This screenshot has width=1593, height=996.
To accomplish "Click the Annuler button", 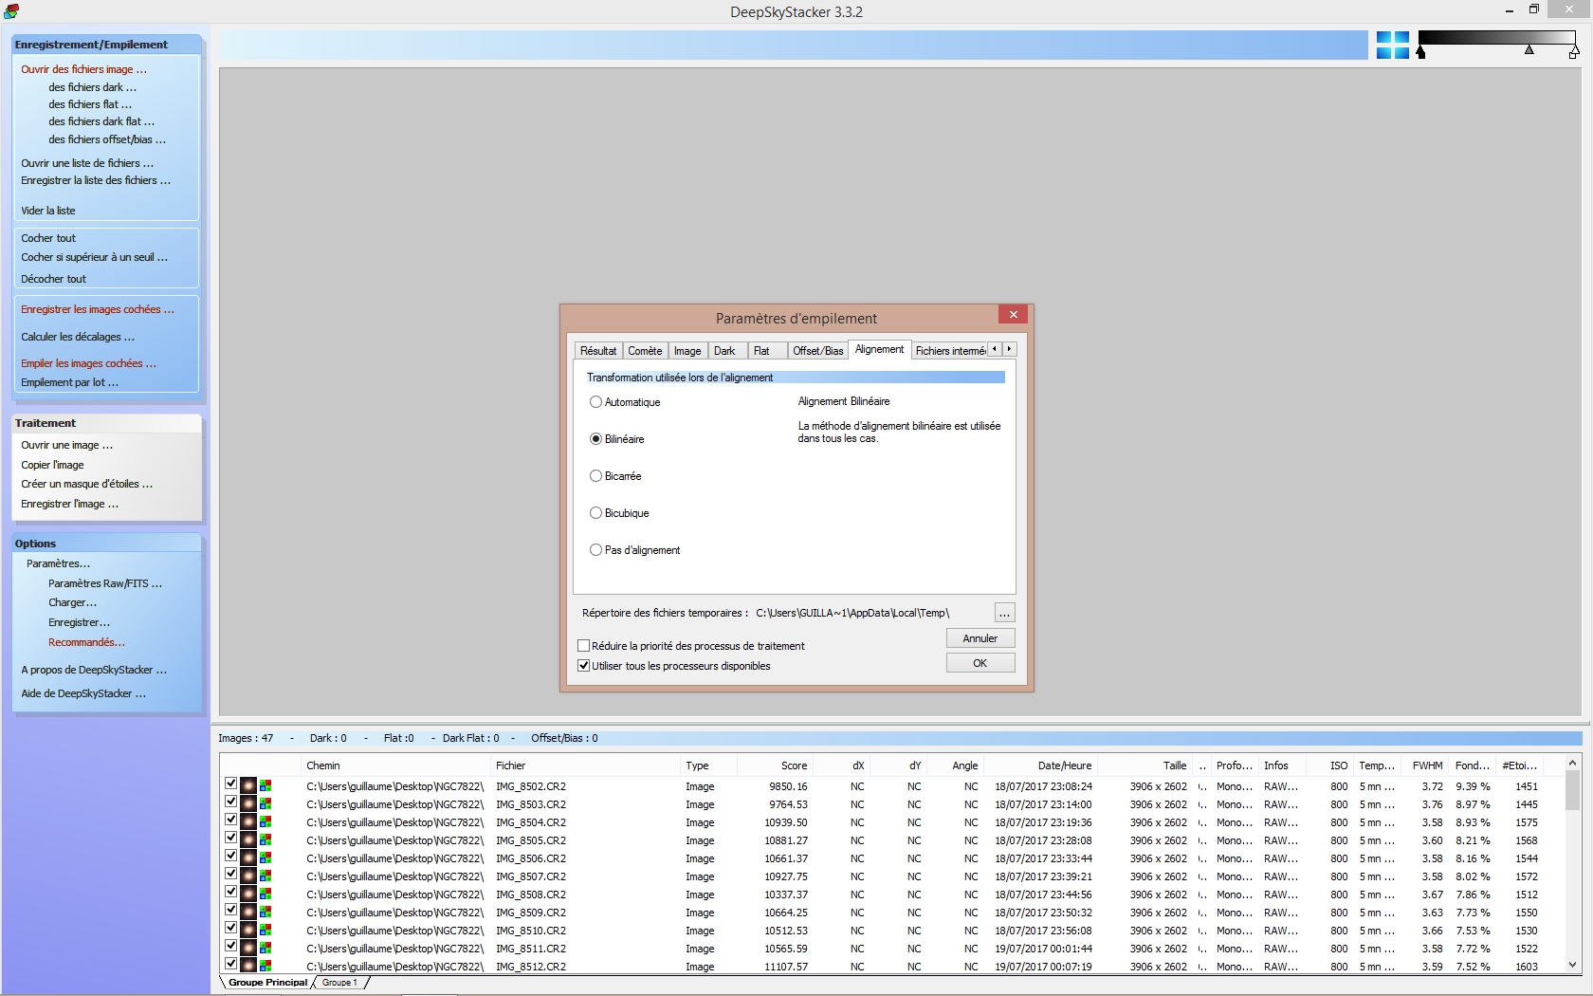I will pos(980,638).
